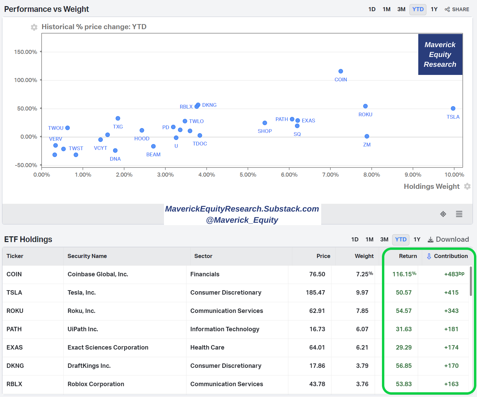The image size is (477, 397).
Task: Click Roblox Corporation security name
Action: [96, 384]
